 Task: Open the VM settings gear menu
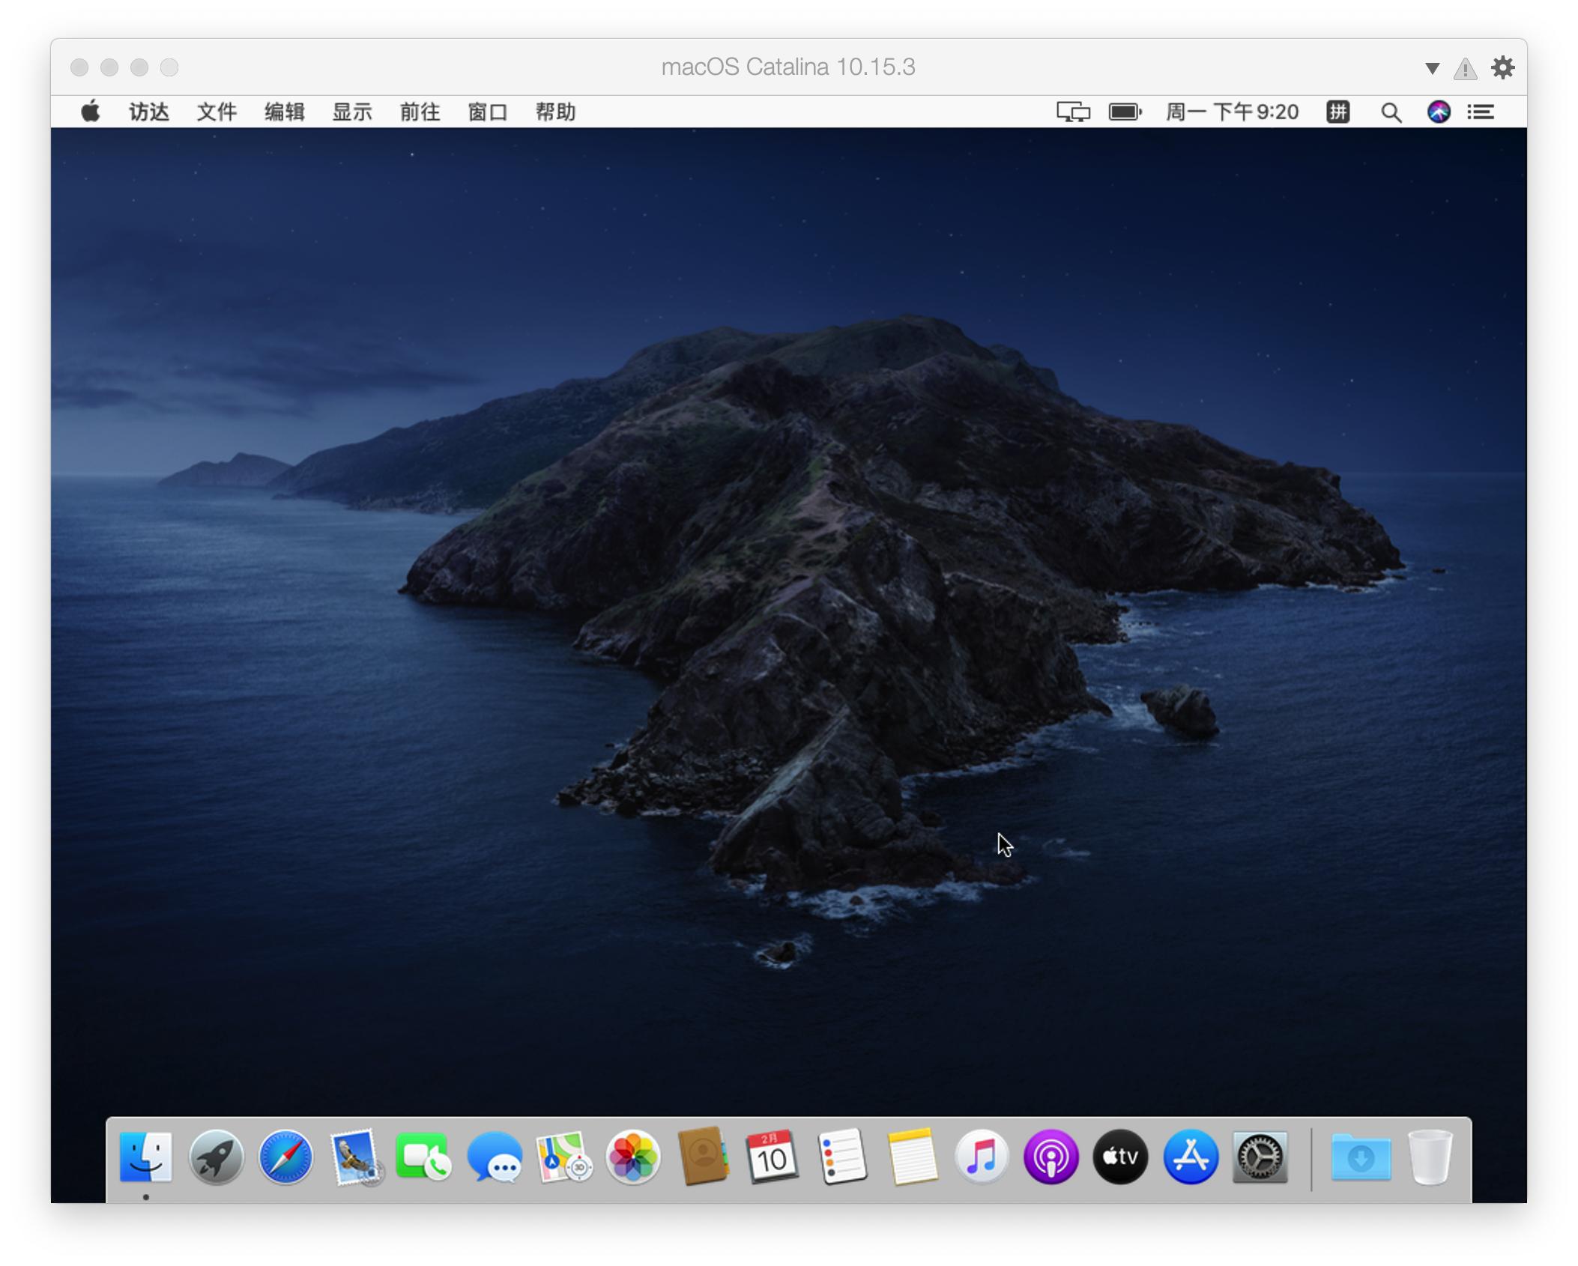(x=1502, y=68)
